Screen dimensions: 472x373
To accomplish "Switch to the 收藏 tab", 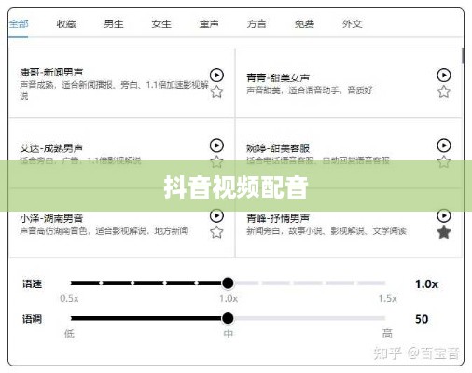I will tap(66, 24).
